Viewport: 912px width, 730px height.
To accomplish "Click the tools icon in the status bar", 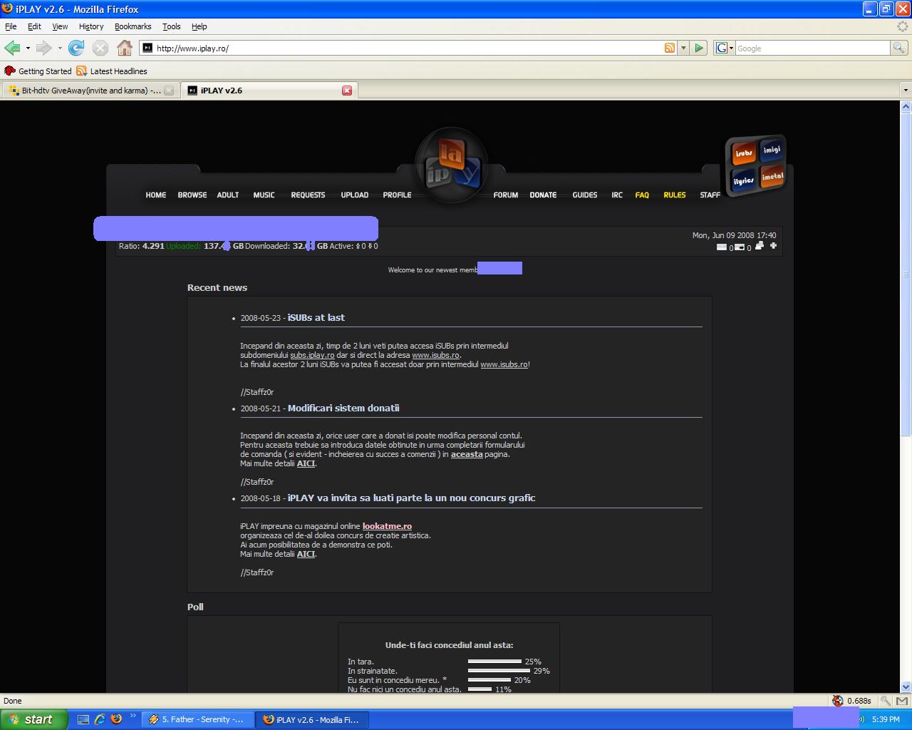I will pos(885,701).
